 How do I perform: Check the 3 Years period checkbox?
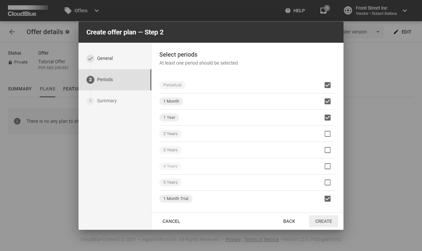(x=328, y=150)
